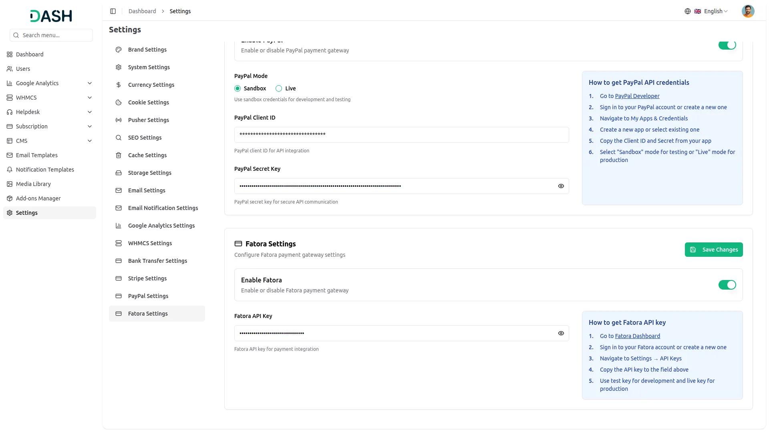Click the Stripe Settings card icon
Viewport: 769px width, 432px height.
click(x=119, y=278)
